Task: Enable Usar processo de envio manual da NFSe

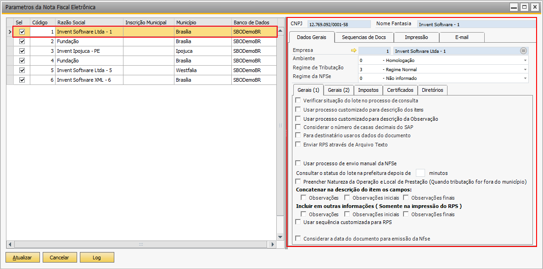Action: tap(298, 163)
